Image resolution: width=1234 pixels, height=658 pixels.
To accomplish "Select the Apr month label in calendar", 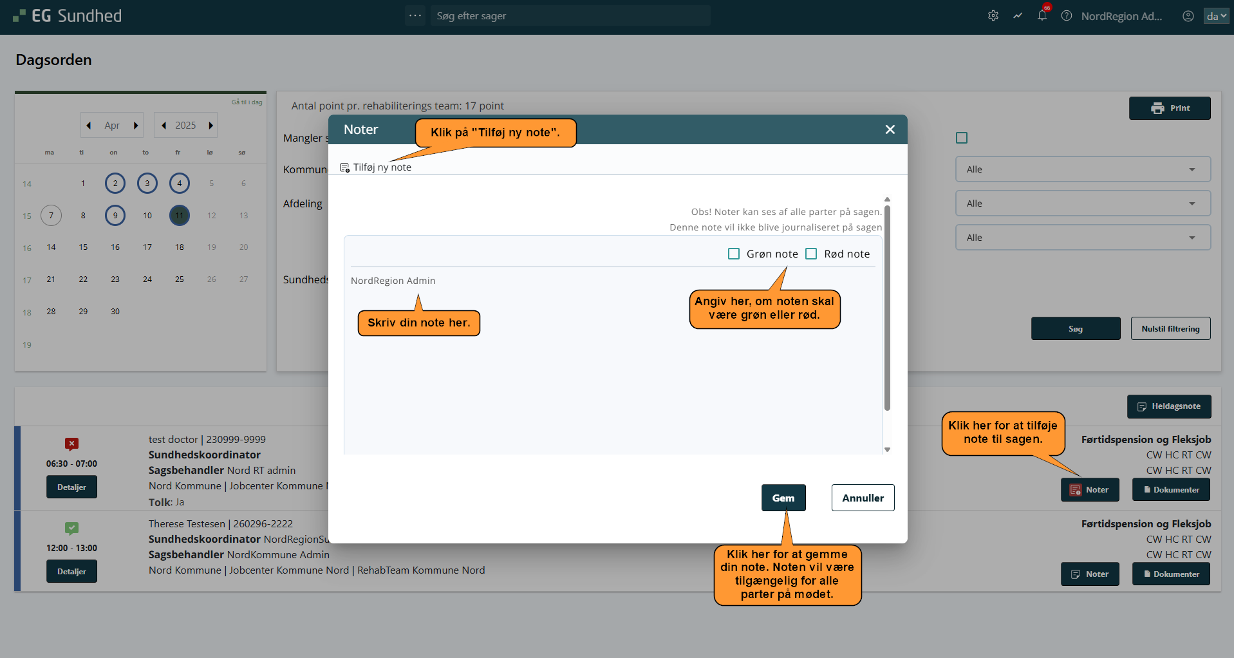I will 112,126.
